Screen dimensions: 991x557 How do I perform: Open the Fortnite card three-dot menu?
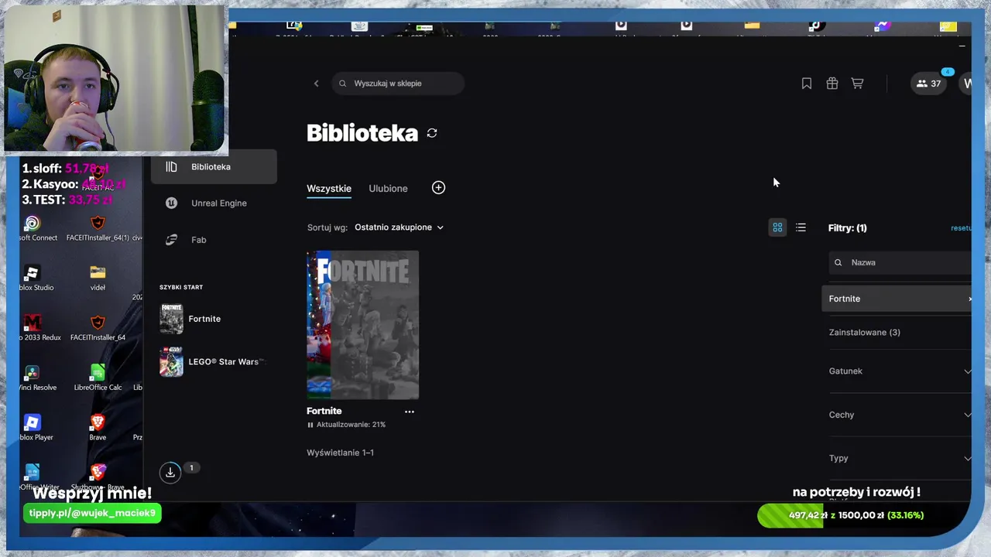coord(410,412)
